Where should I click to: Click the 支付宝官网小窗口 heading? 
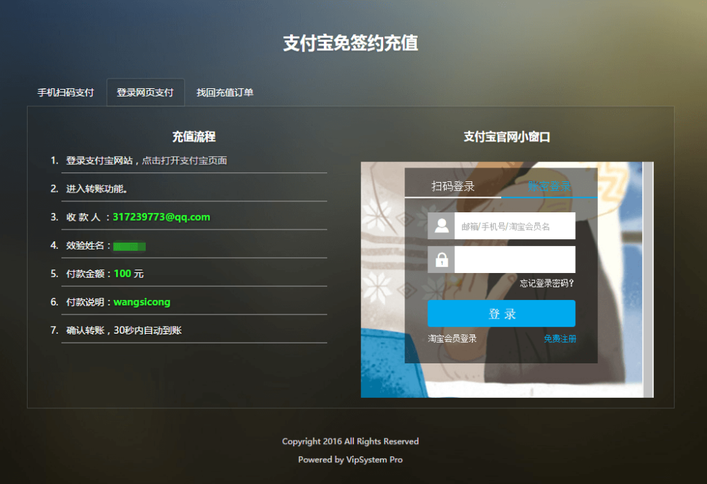[507, 137]
